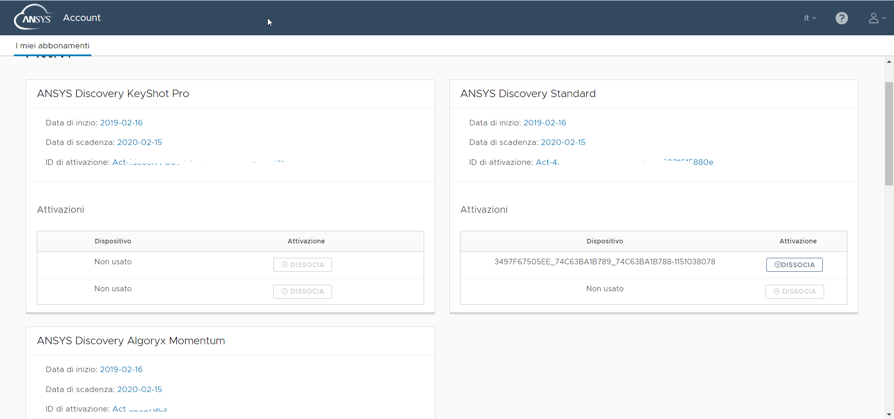Expand the 'it' language dropdown
Viewport: 894px width, 419px height.
(x=810, y=18)
